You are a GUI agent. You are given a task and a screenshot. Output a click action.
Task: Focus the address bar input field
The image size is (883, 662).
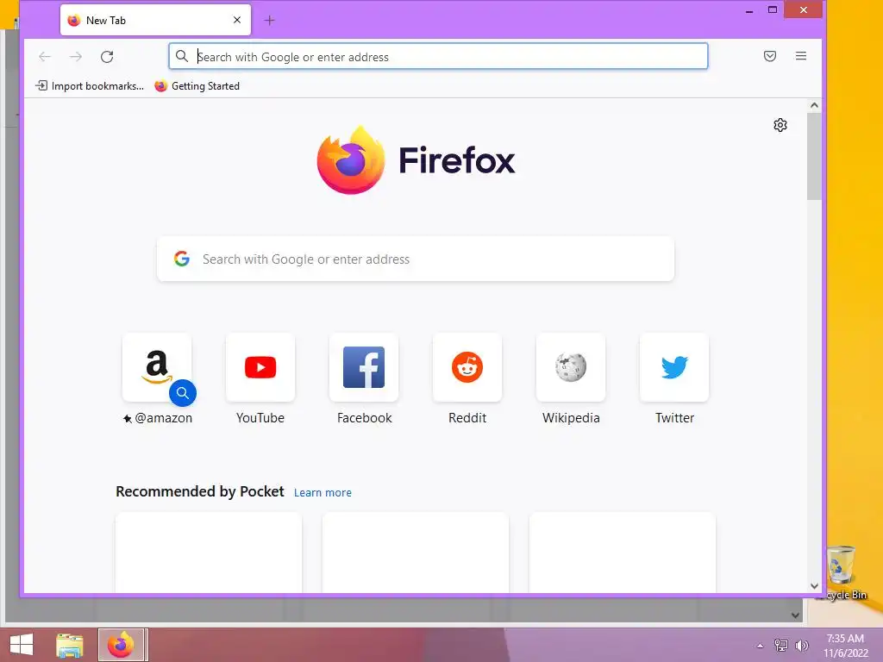tap(438, 56)
